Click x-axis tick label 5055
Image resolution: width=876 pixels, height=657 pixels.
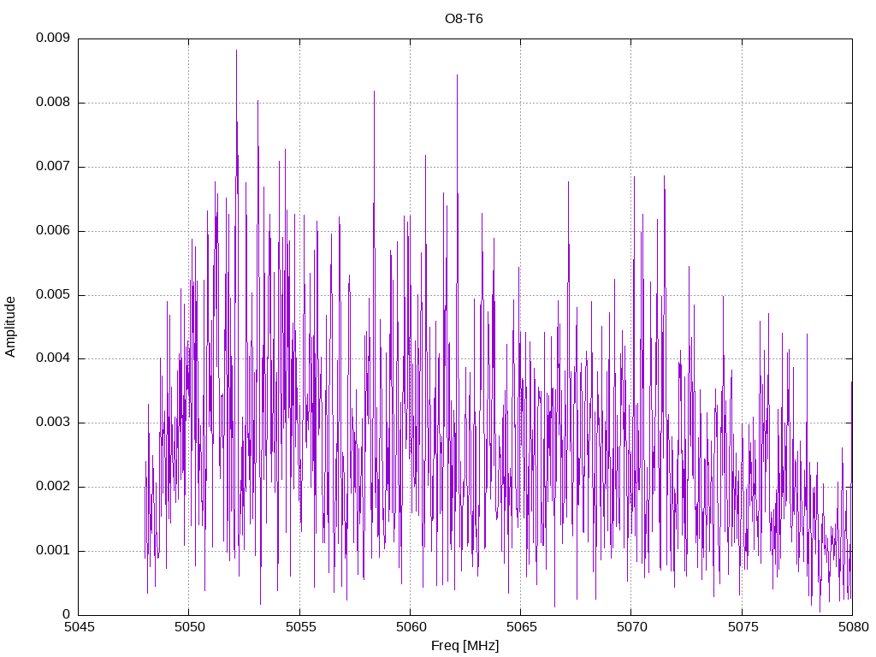pos(300,627)
